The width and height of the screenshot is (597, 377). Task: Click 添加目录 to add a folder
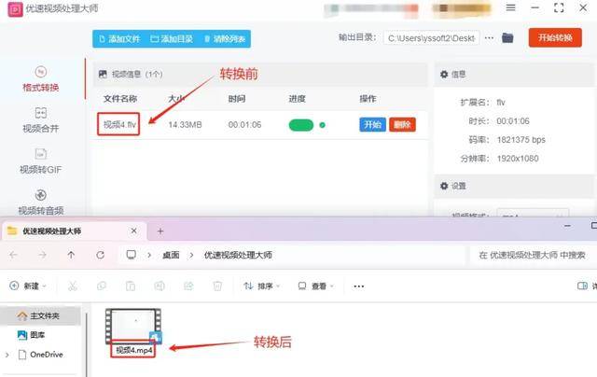tap(172, 39)
